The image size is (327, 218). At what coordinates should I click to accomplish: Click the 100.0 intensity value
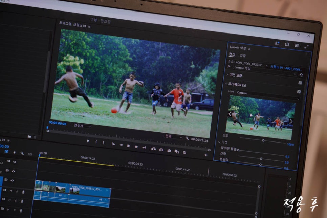pos(290,144)
